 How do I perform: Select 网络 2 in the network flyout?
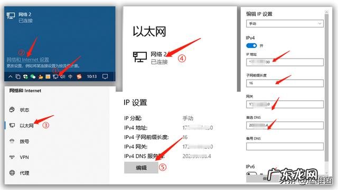click(20, 17)
